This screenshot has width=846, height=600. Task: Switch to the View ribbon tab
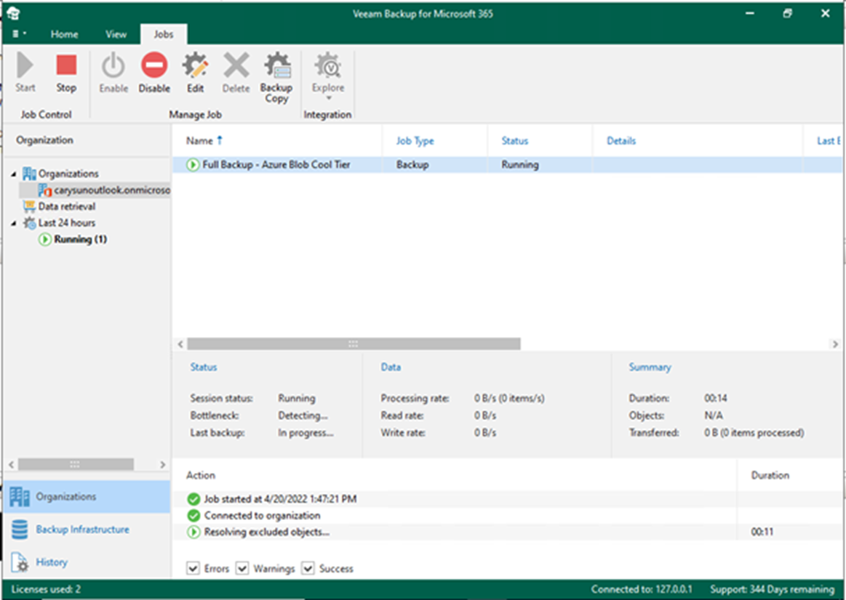(116, 34)
